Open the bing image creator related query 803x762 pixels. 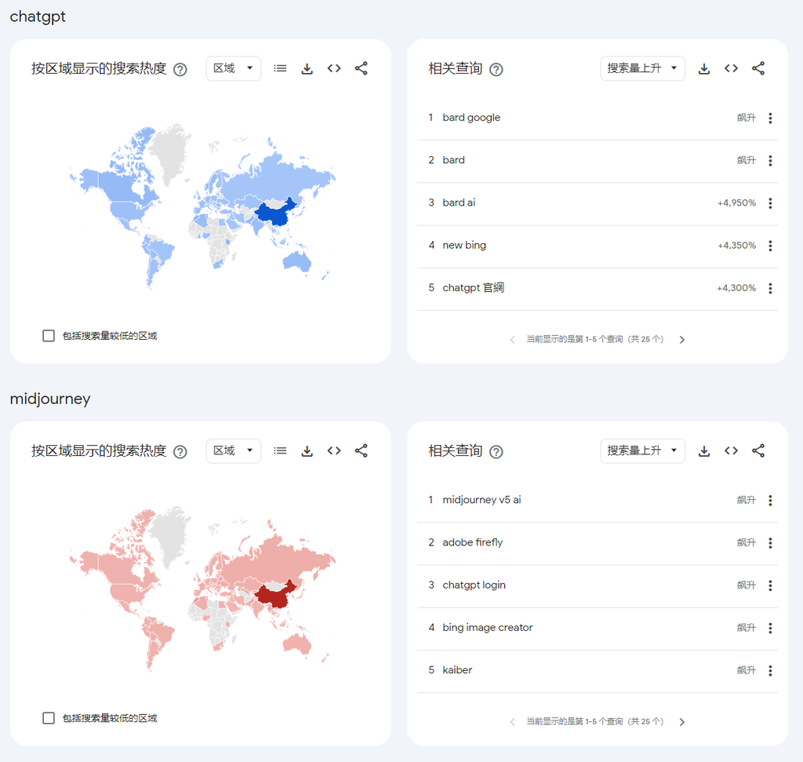pos(488,628)
